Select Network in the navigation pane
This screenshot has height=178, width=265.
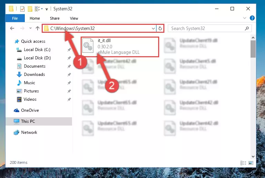pyautogui.click(x=29, y=132)
